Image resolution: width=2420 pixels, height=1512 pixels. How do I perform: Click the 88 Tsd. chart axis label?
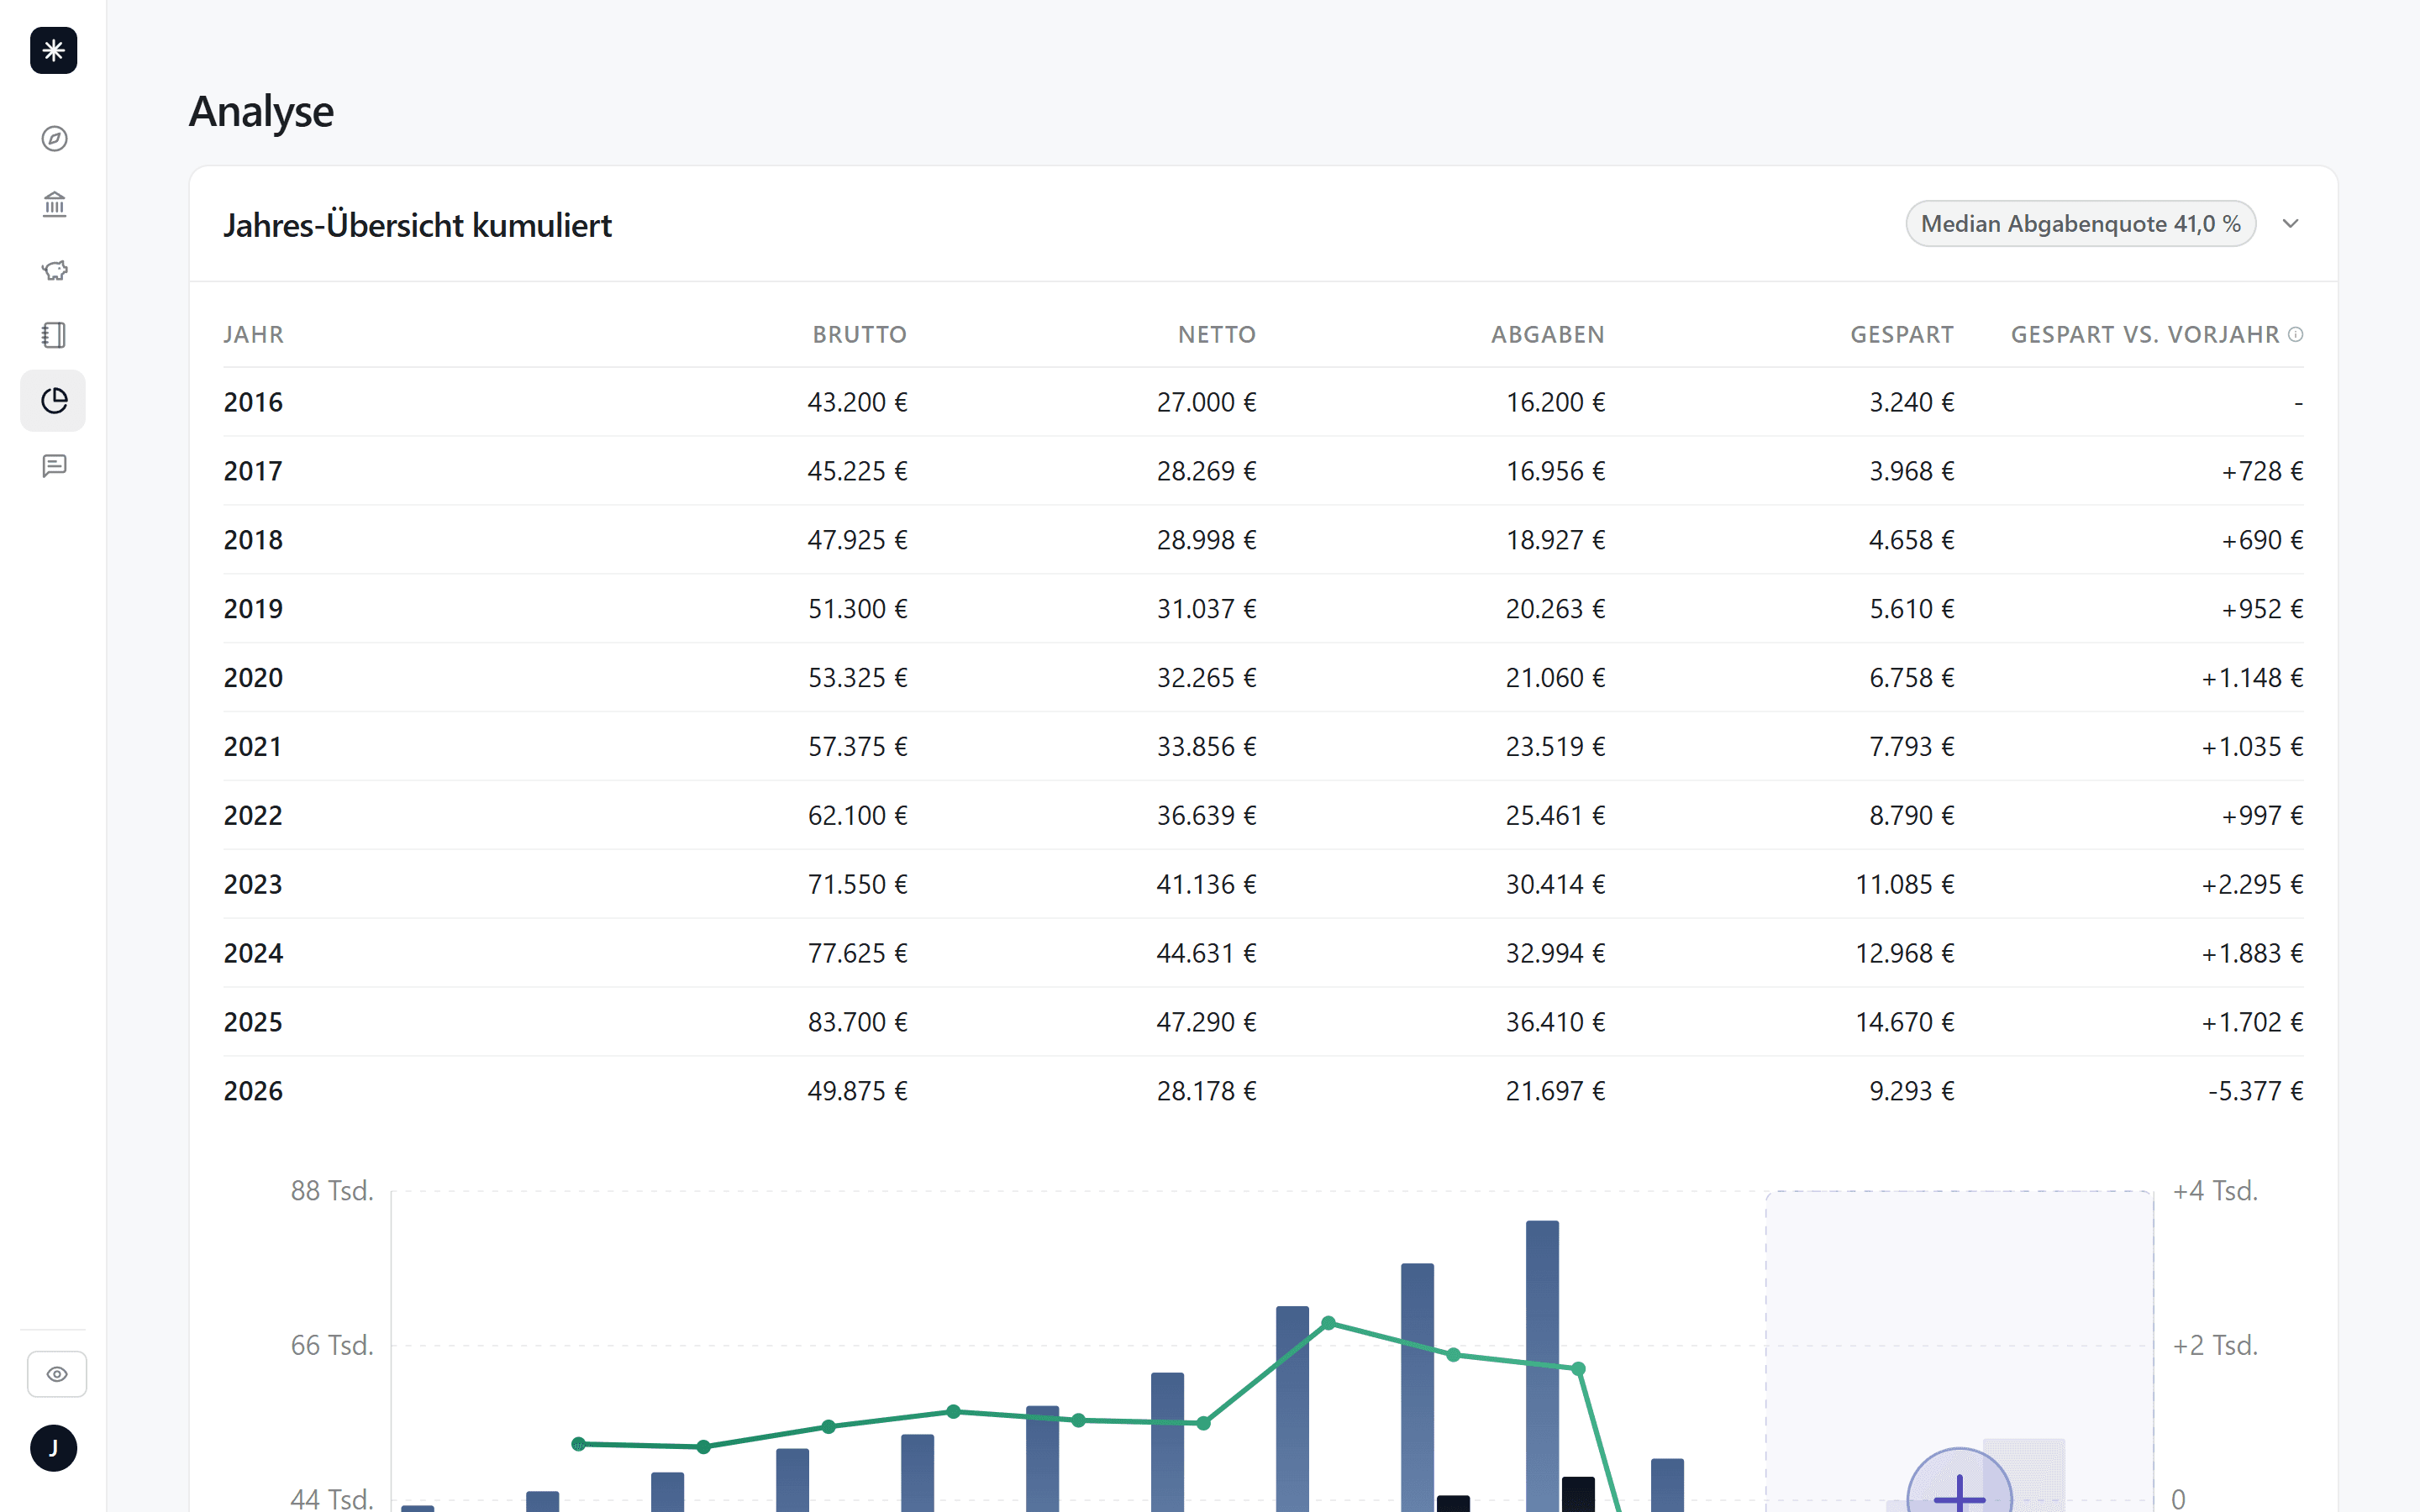[x=332, y=1191]
